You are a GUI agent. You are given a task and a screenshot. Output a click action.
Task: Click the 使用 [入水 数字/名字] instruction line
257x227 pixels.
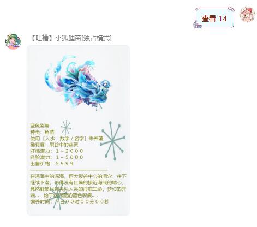coord(67,139)
